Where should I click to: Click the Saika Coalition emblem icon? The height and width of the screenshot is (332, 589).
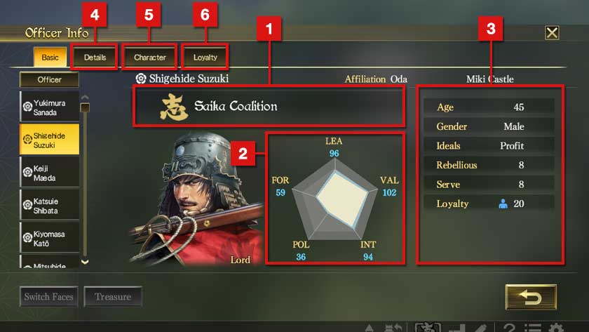click(173, 107)
